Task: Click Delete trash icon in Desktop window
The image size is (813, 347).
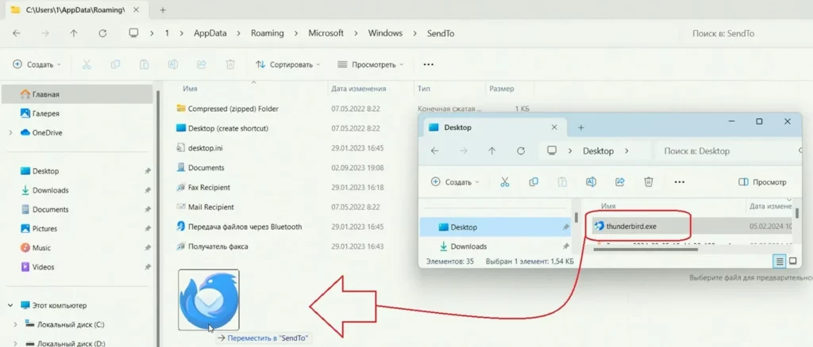Action: [648, 182]
